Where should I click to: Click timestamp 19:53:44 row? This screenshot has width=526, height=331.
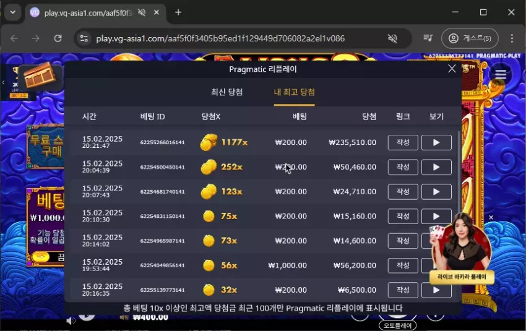(x=96, y=269)
